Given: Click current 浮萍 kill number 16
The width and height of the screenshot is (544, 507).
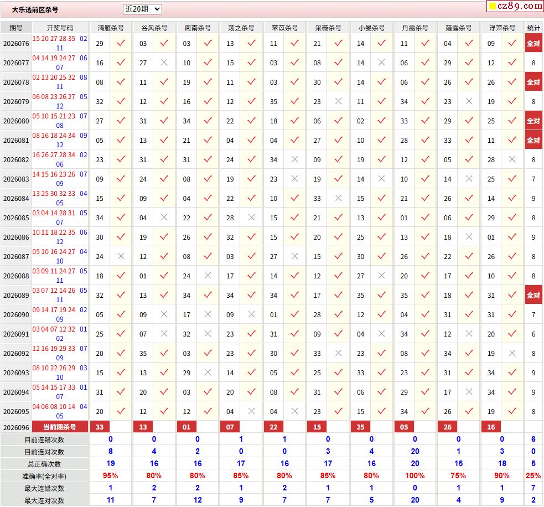Looking at the screenshot, I should tap(491, 427).
